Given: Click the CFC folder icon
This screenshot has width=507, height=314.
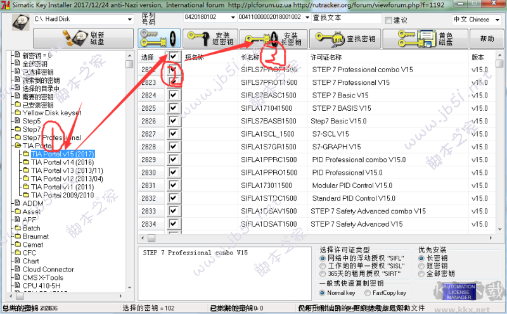Looking at the screenshot, I should pyautogui.click(x=18, y=253).
